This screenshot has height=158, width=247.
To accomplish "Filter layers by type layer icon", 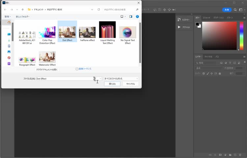I will [230, 63].
